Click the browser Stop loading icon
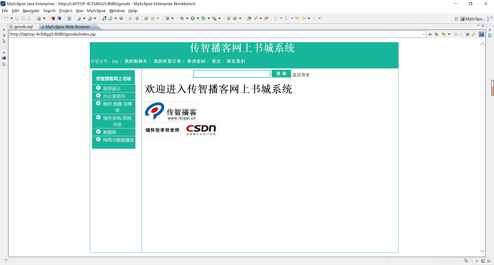 point(467,34)
